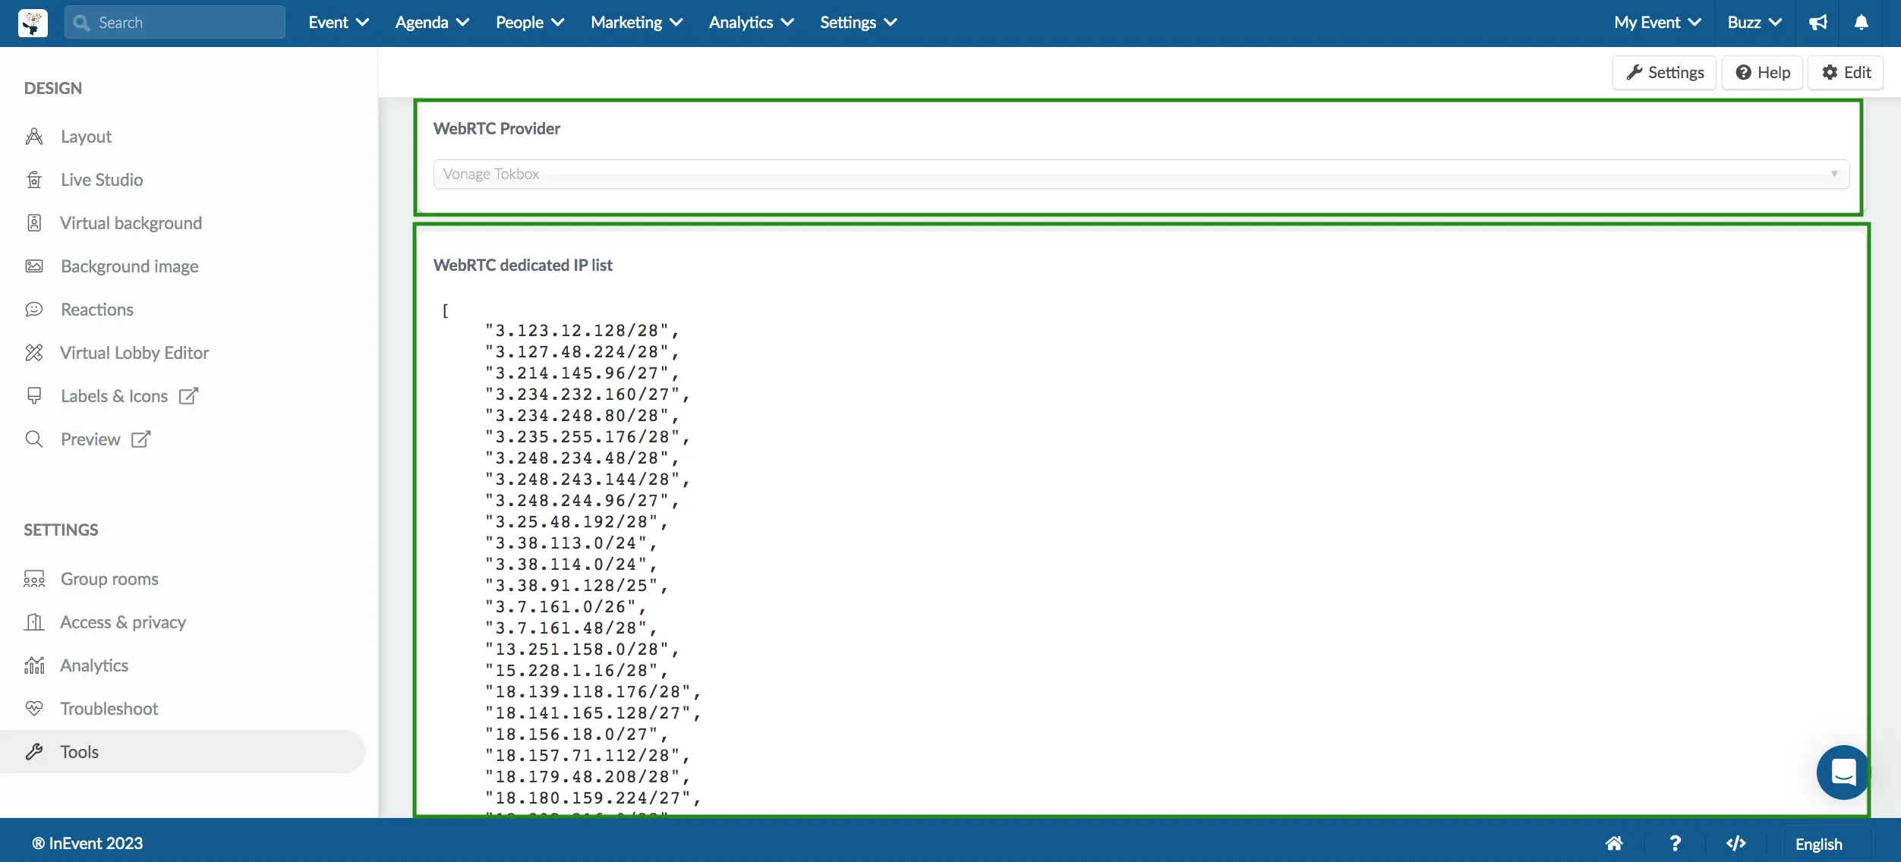This screenshot has height=862, width=1901.
Task: Open external link icon beside Preview
Action: pyautogui.click(x=141, y=439)
